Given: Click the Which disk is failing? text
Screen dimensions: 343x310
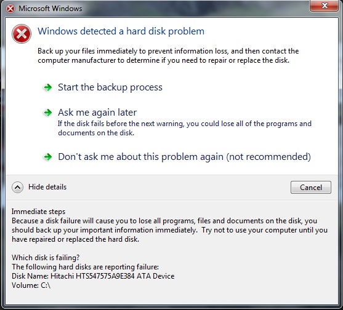Looking at the screenshot, I should click(x=46, y=258).
